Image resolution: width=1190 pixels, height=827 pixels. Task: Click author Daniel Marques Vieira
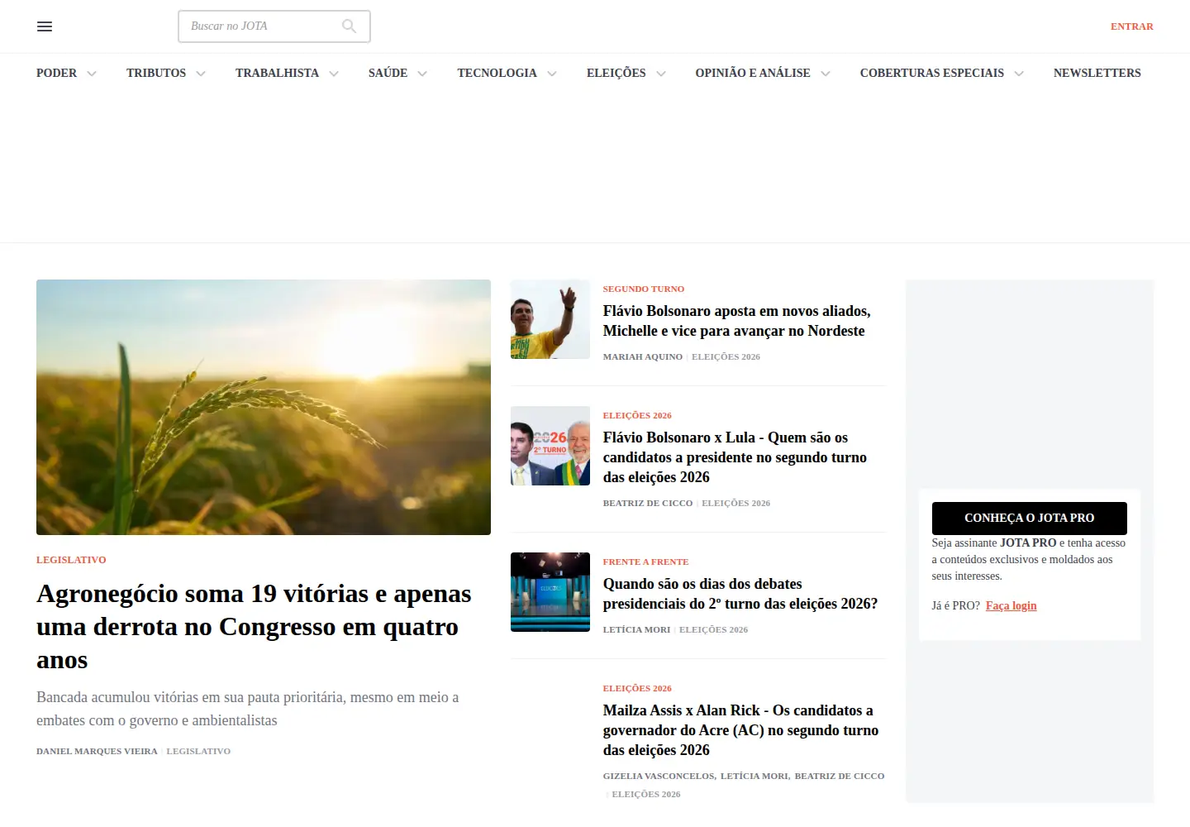[97, 751]
